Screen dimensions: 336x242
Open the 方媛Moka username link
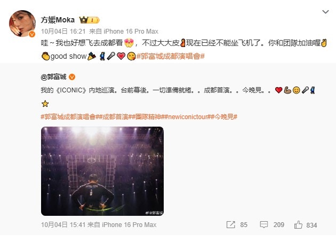pyautogui.click(x=58, y=20)
